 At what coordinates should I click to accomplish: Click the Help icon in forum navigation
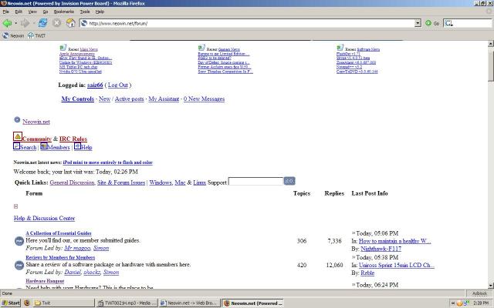coord(77,146)
